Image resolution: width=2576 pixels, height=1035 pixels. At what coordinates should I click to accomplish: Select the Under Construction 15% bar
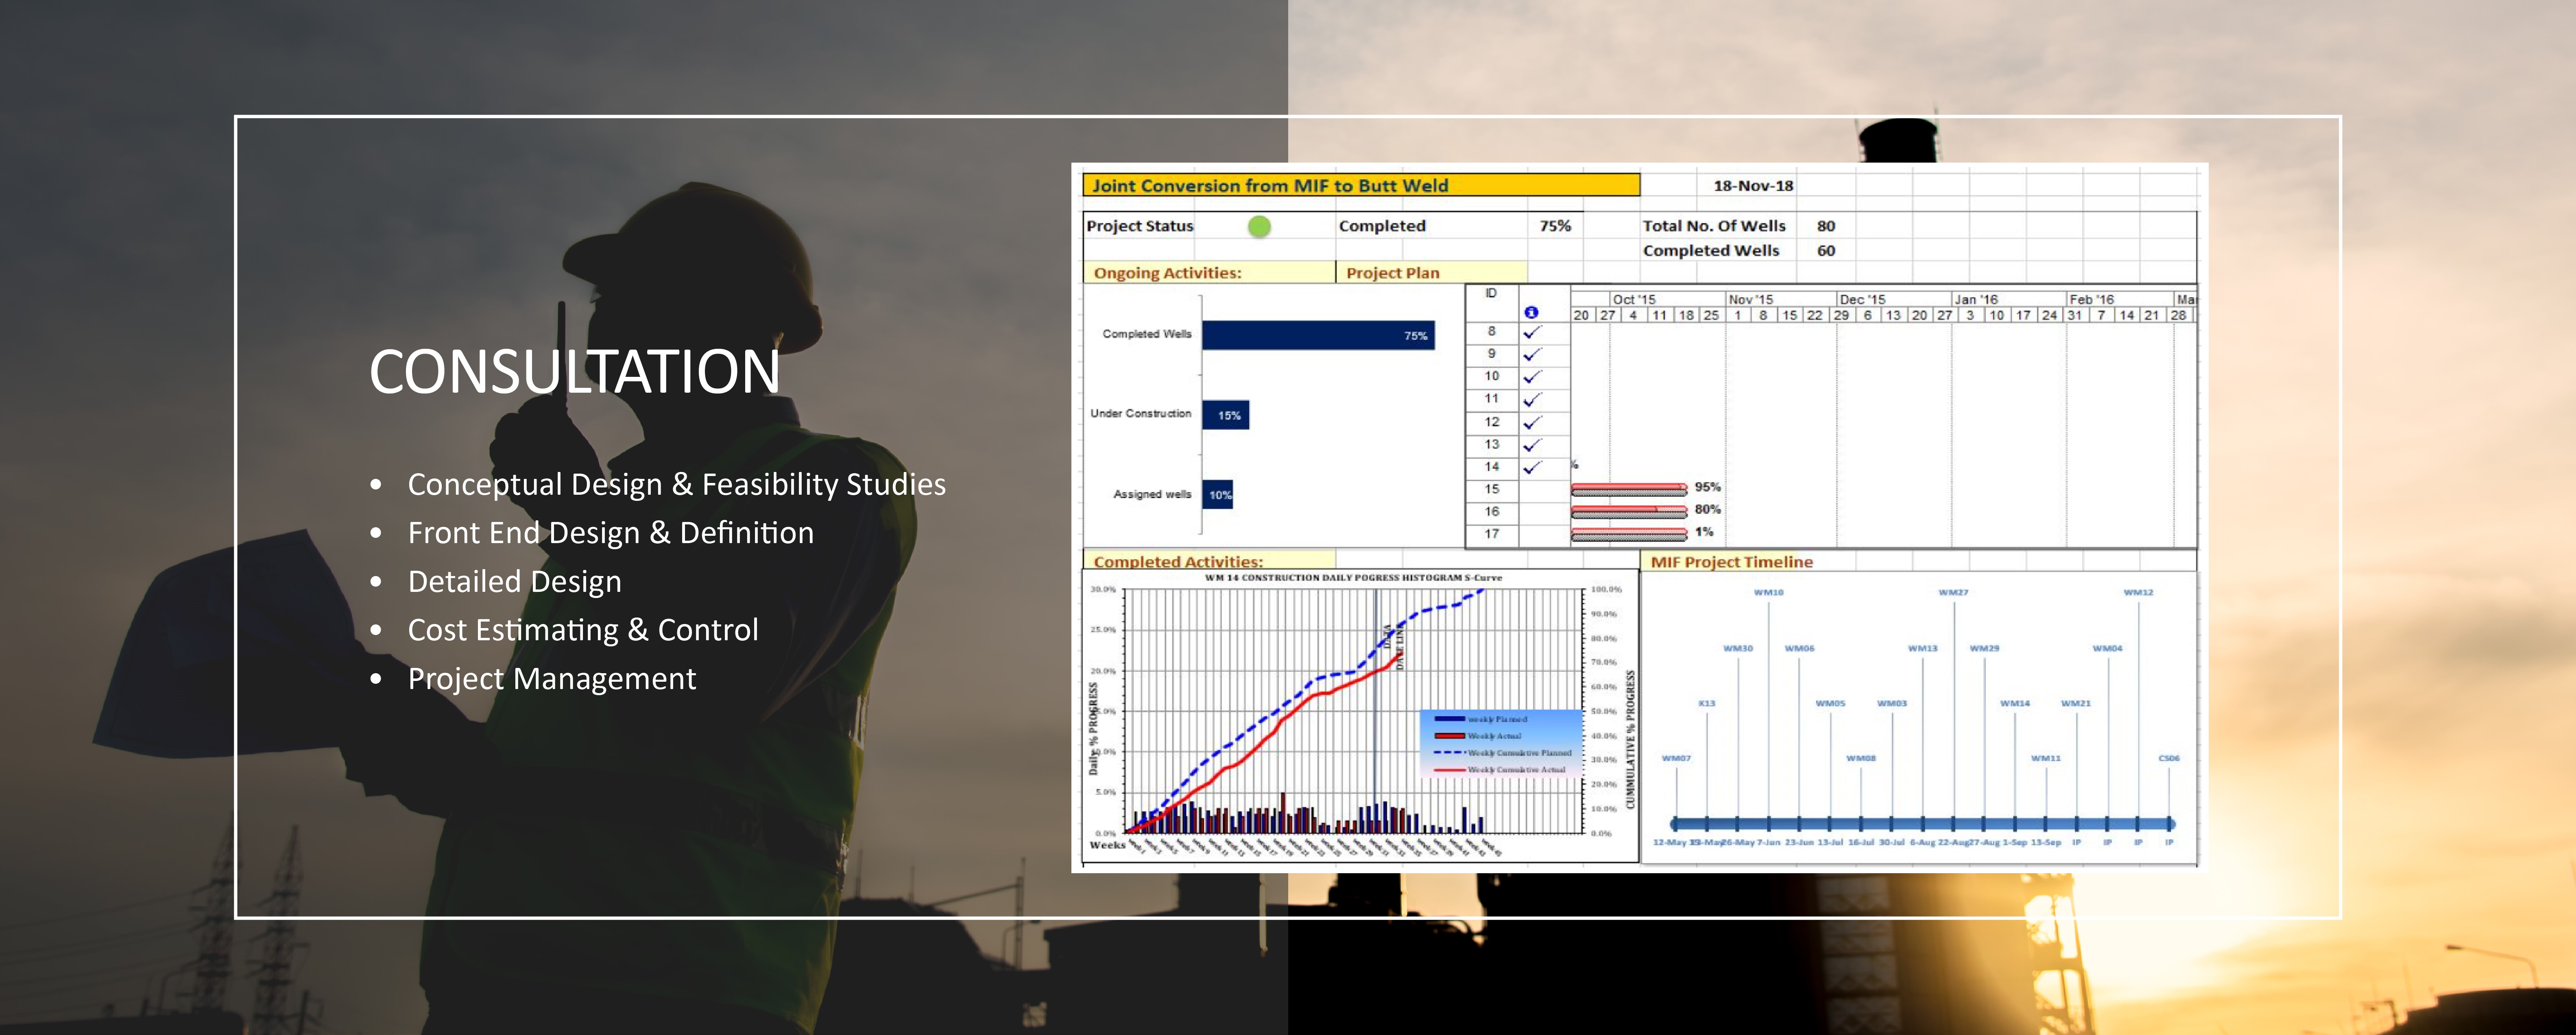tap(1226, 415)
